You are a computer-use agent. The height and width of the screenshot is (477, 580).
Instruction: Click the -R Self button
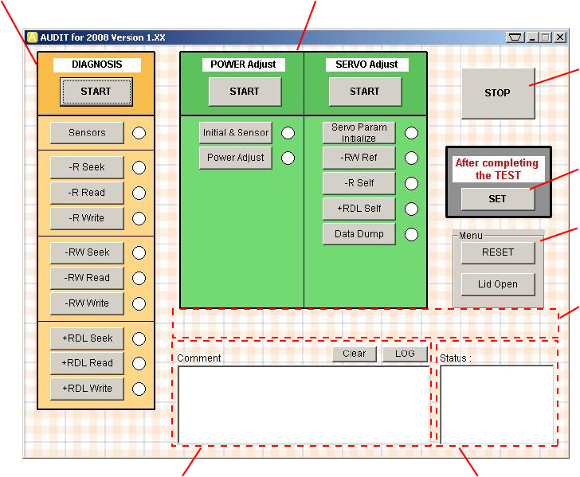[359, 183]
